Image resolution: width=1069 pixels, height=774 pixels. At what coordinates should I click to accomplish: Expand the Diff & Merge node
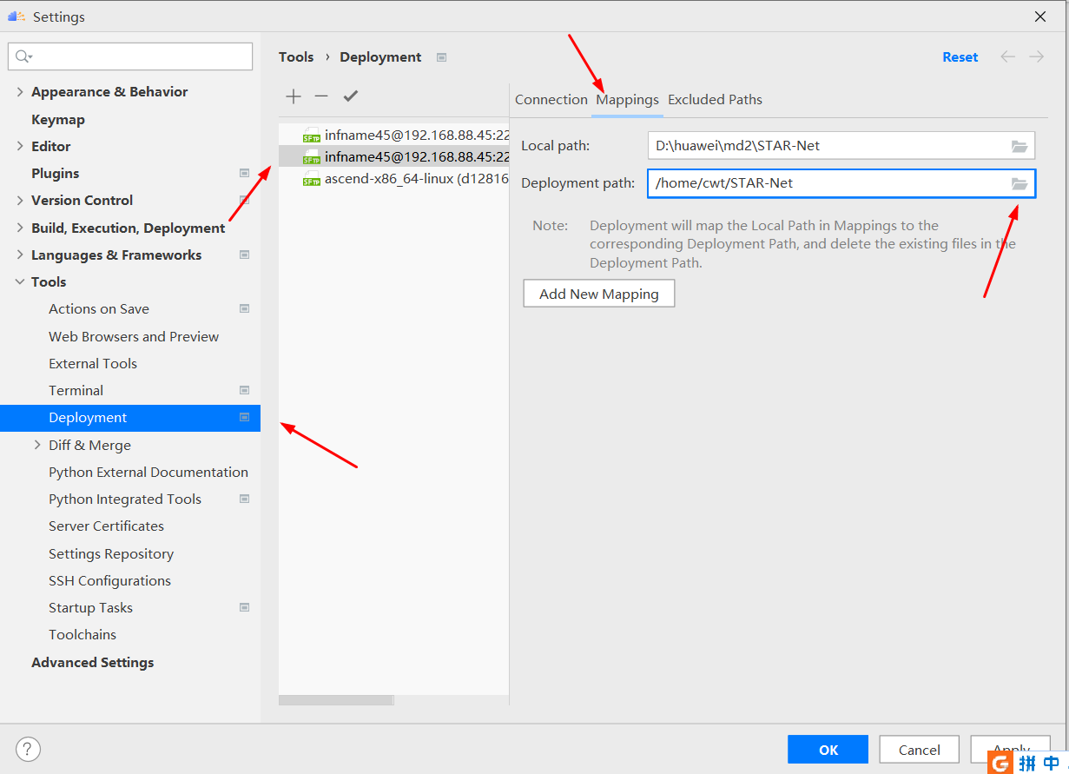(37, 445)
